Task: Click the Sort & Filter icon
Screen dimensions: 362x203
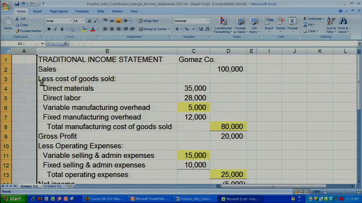Action: pos(330,25)
